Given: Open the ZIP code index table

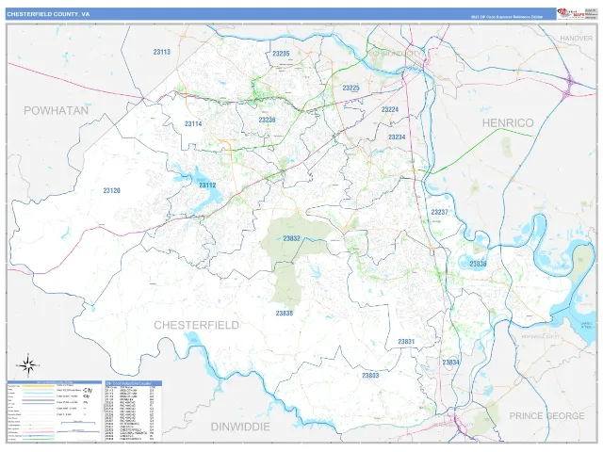Looking at the screenshot, I should [x=134, y=411].
